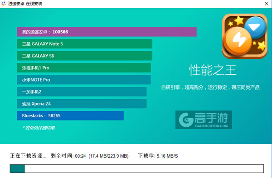Click the 安兔兔评测结果 footnote

click(x=39, y=128)
